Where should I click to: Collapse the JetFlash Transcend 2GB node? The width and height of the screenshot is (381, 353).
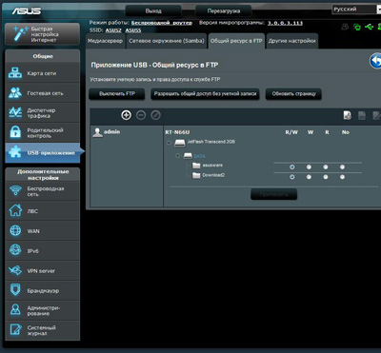(x=170, y=143)
